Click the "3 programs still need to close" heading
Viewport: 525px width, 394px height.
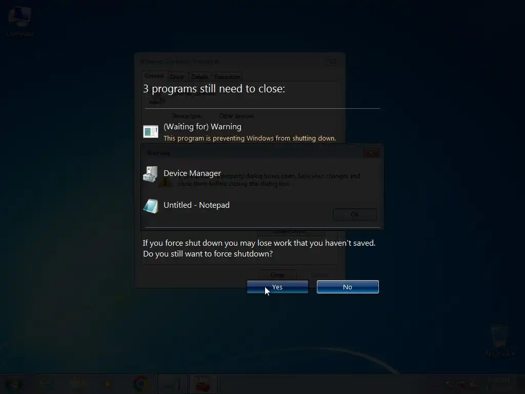point(214,89)
